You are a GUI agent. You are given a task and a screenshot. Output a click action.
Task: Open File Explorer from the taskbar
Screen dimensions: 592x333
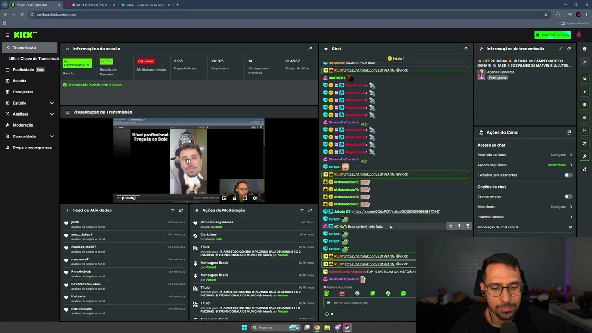[327, 327]
